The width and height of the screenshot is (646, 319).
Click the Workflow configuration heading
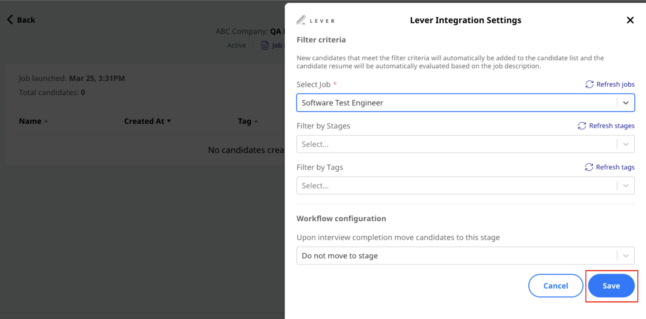click(341, 219)
